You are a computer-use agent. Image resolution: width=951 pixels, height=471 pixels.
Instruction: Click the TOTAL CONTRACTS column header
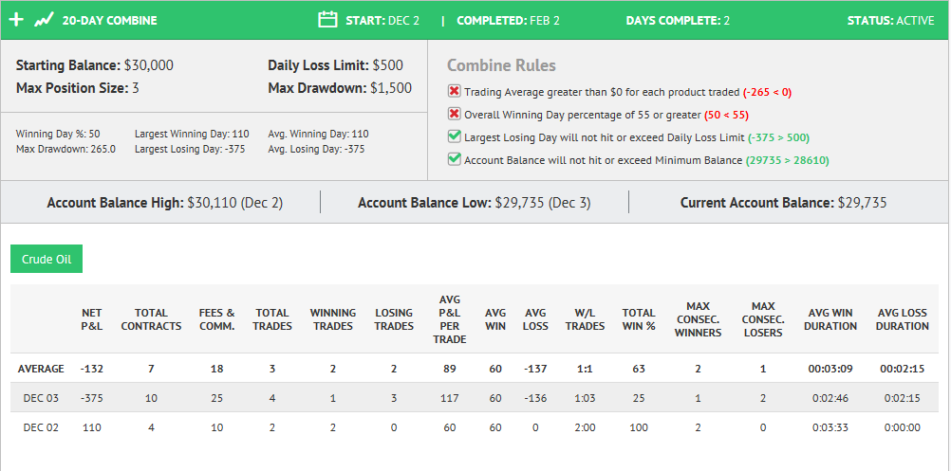pos(151,319)
